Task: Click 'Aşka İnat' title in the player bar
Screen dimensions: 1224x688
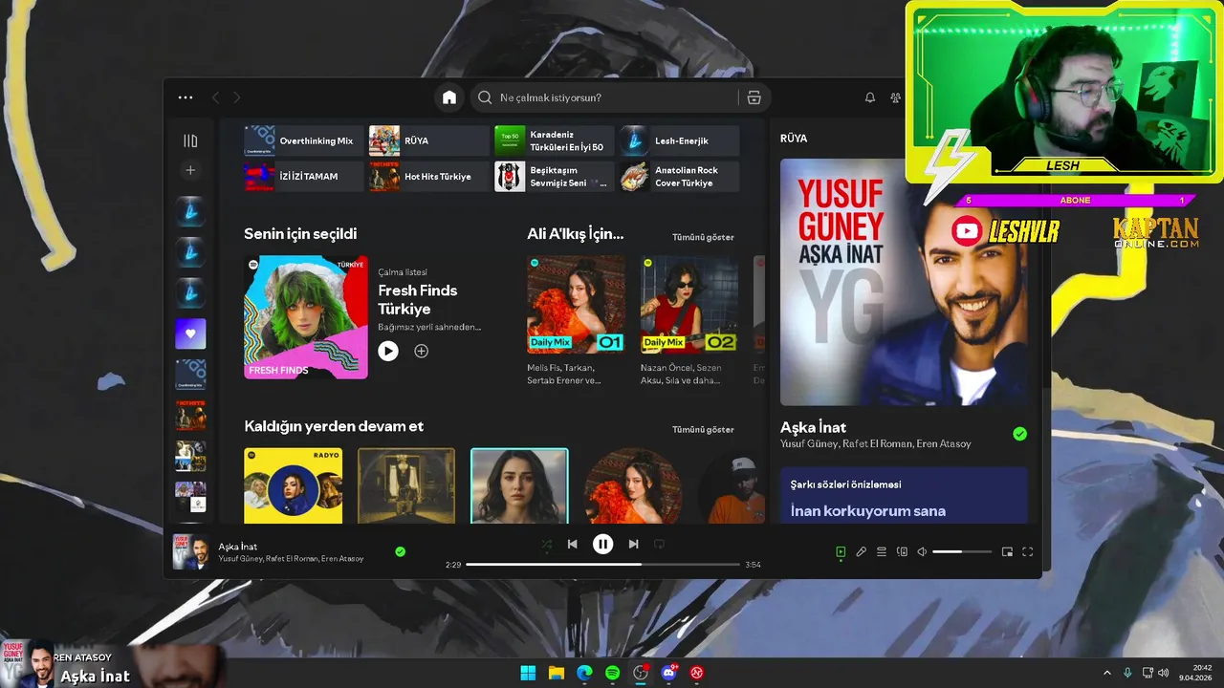Action: click(238, 547)
